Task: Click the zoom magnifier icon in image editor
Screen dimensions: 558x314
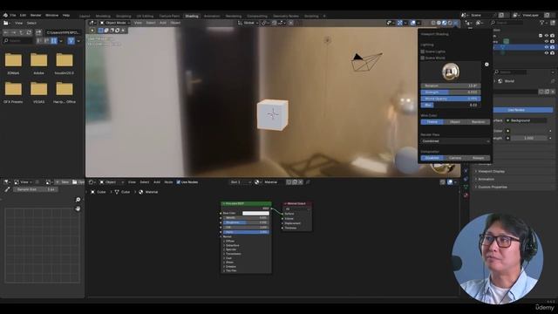Action: click(78, 200)
